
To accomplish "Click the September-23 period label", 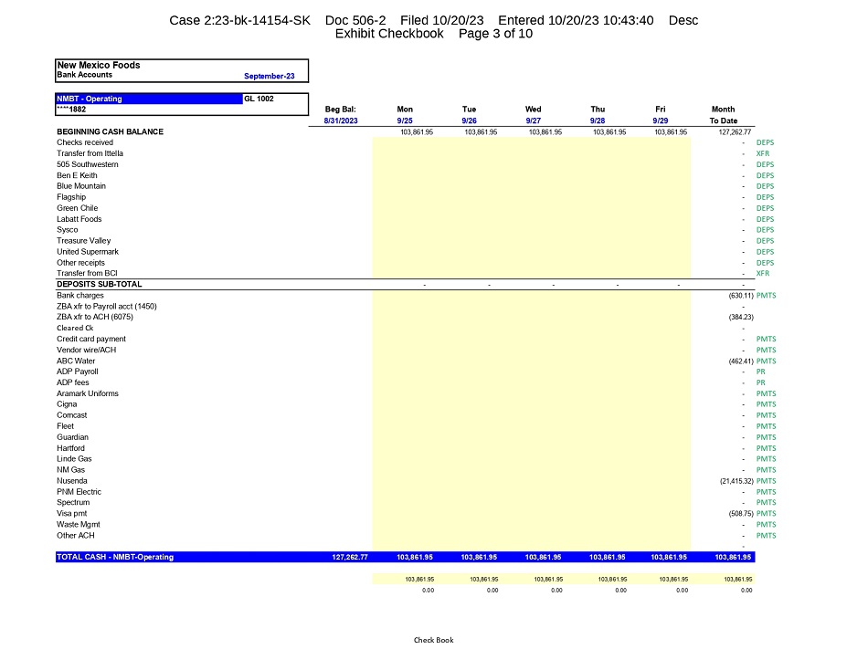I will (269, 76).
